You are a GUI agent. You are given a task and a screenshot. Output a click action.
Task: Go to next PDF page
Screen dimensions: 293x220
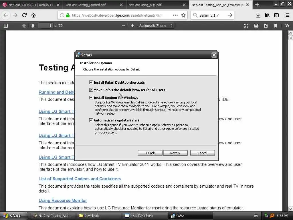coord(33,25)
